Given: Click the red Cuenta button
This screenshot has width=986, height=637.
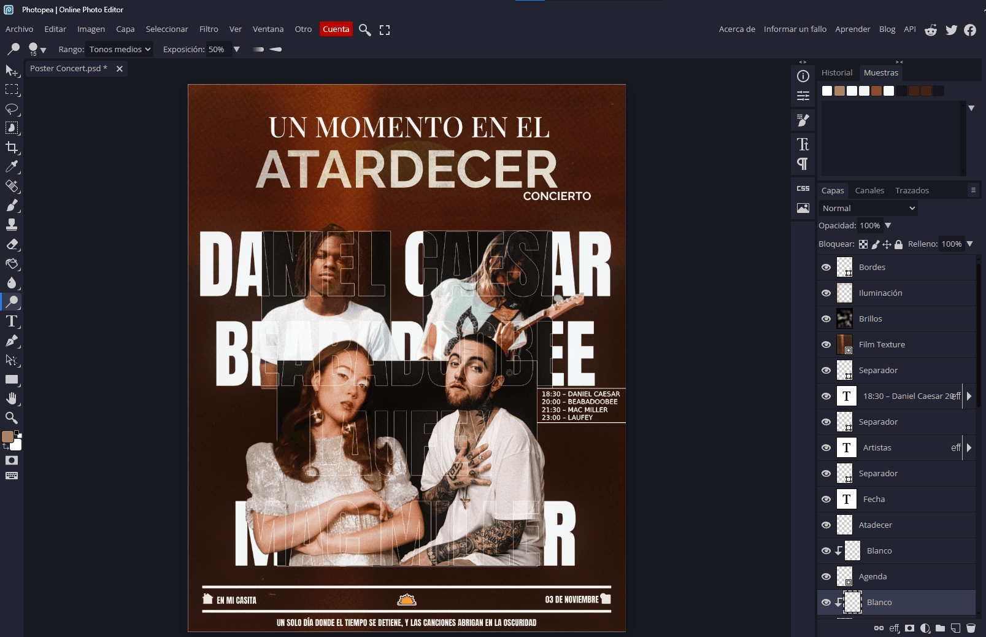Looking at the screenshot, I should (x=336, y=29).
